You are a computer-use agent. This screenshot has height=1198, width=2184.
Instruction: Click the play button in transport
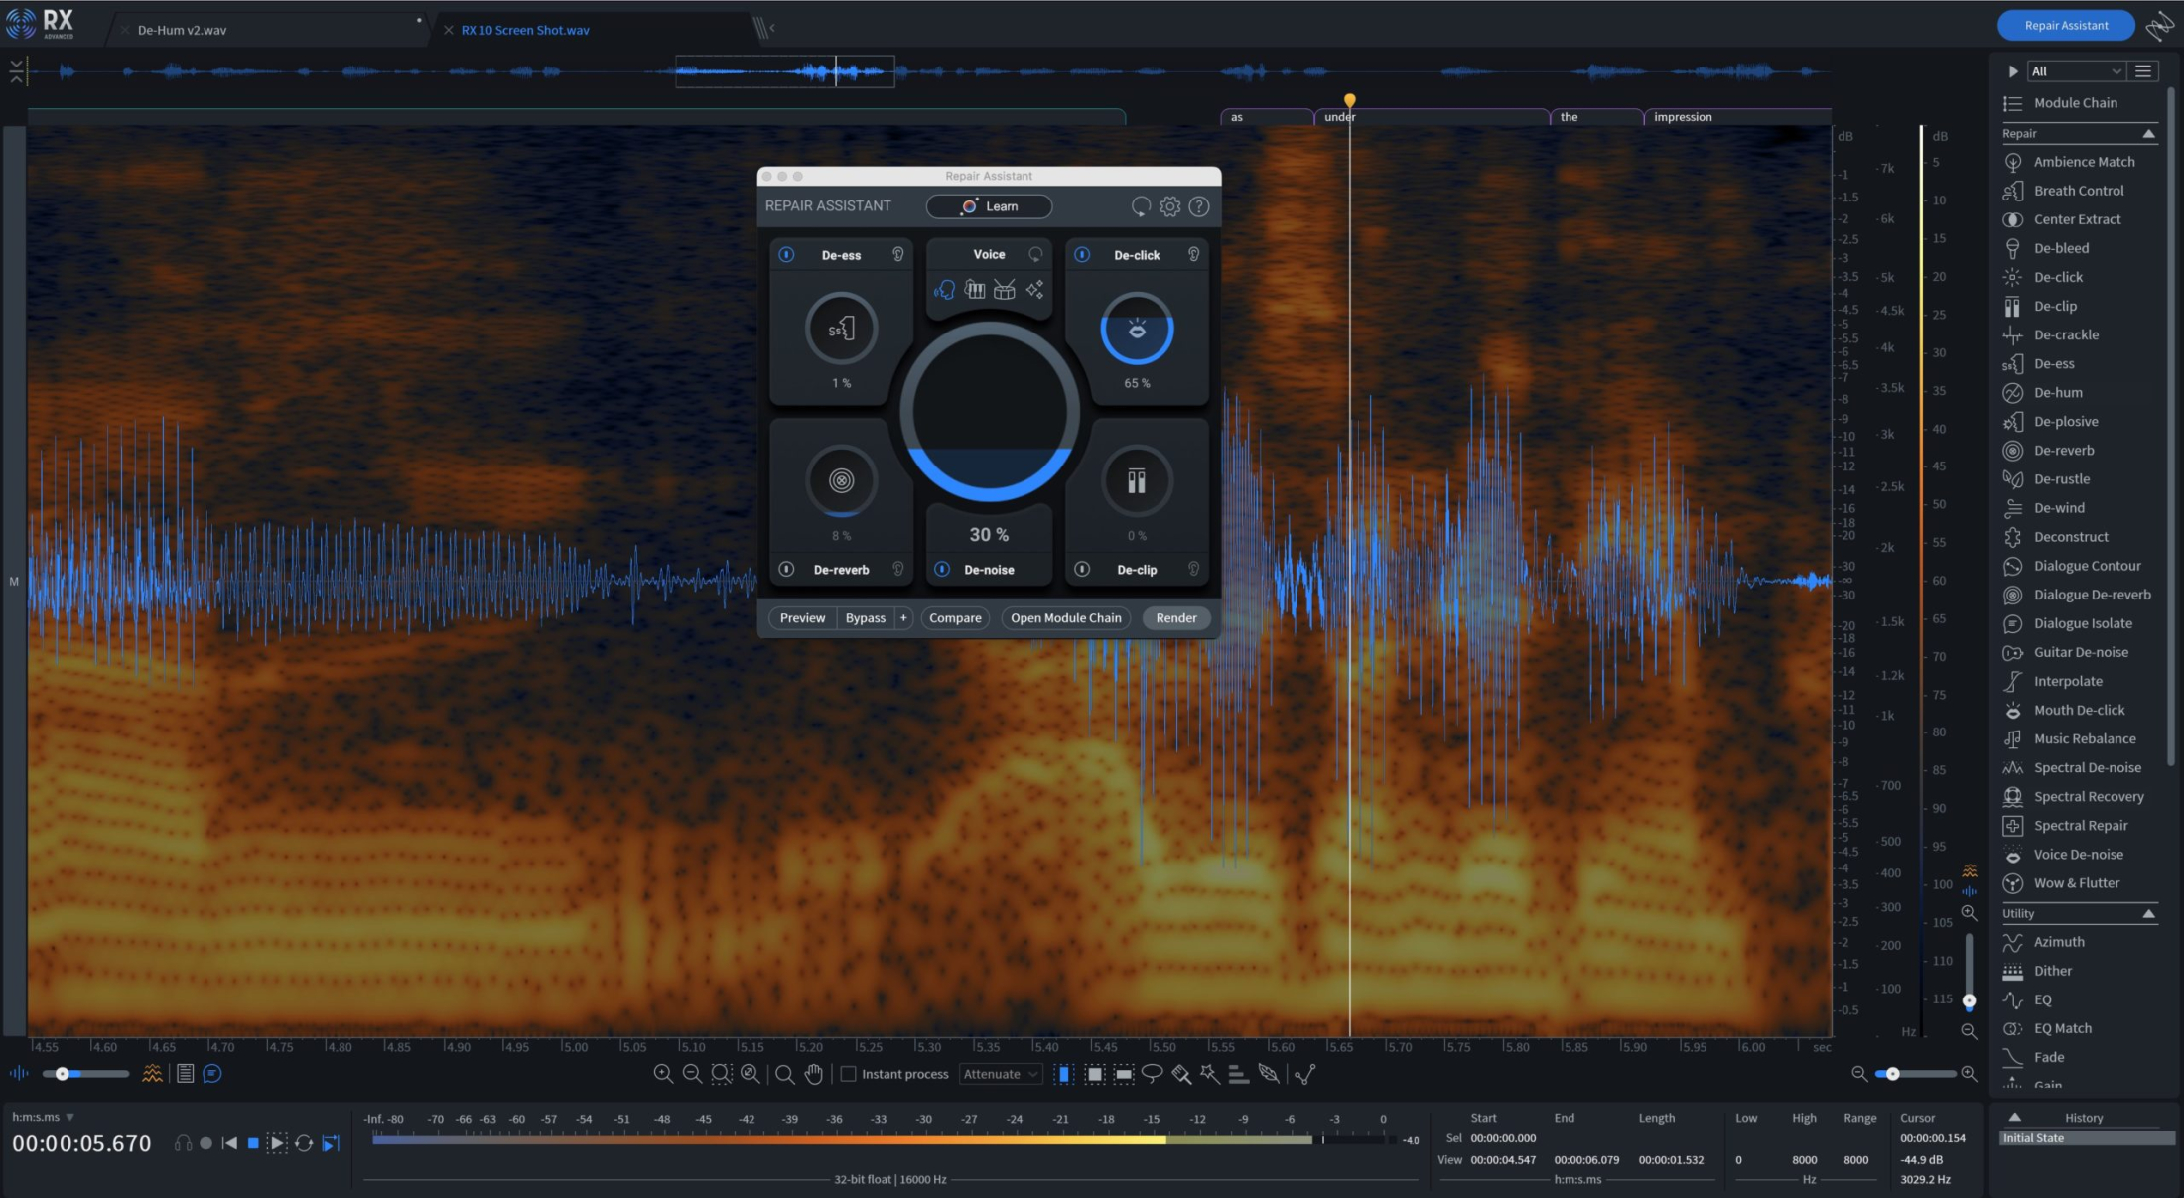click(x=277, y=1143)
